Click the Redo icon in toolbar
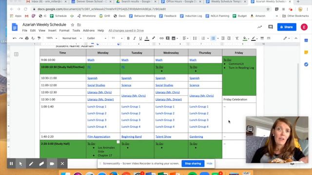312x175 pixels. click(x=20, y=38)
